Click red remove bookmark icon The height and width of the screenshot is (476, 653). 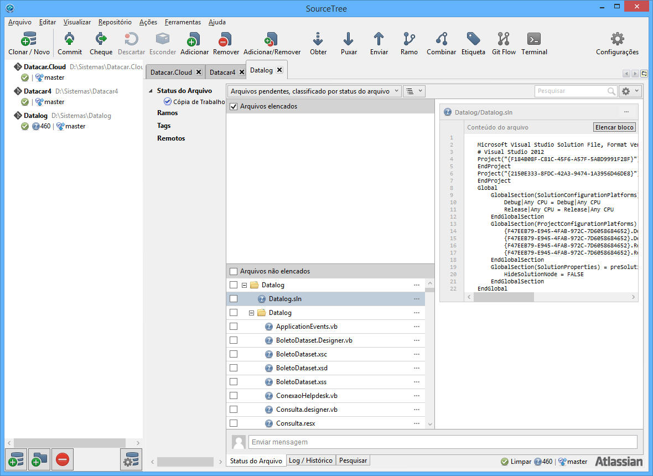click(x=63, y=459)
